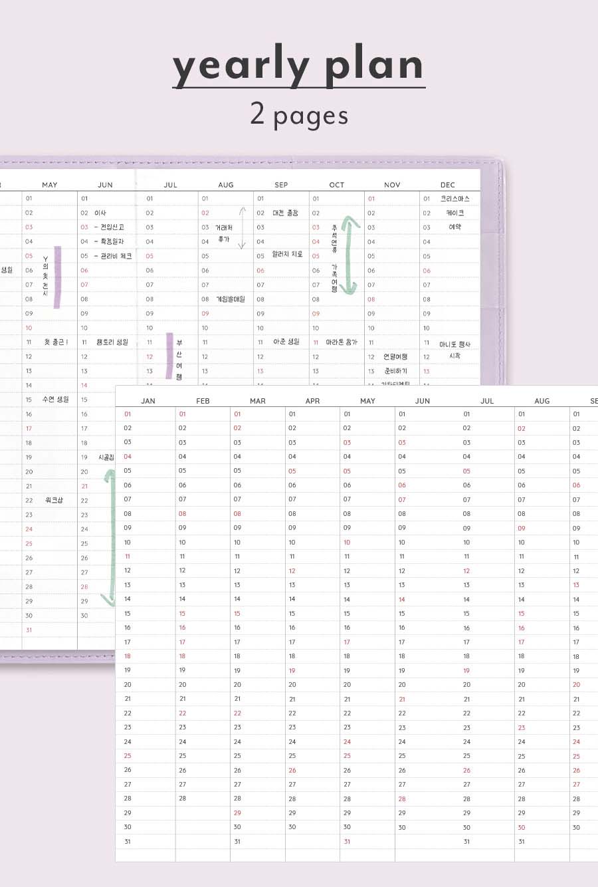Select the FEB column header
Screen dimensions: 598x887
tap(203, 401)
